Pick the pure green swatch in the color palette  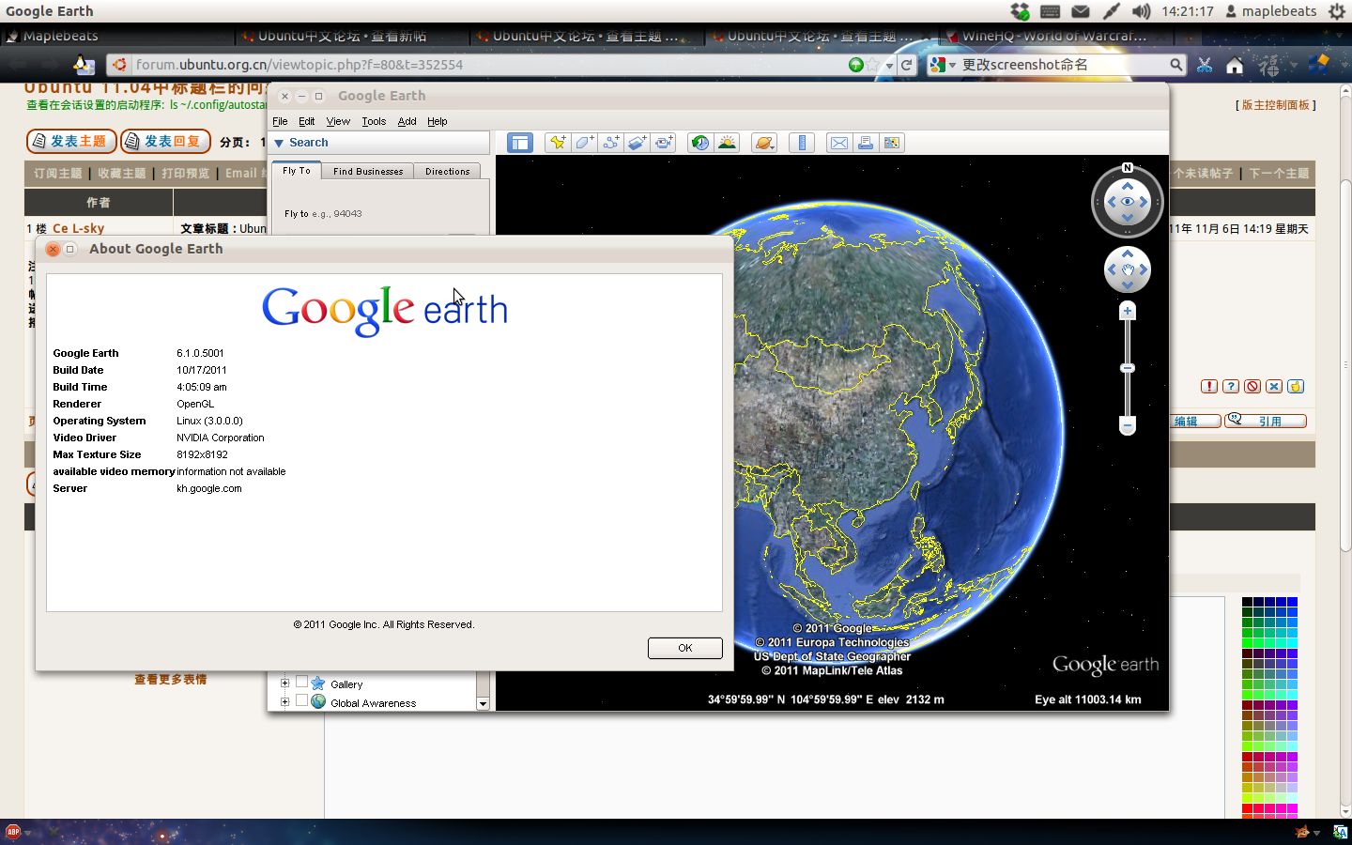pos(1247,642)
